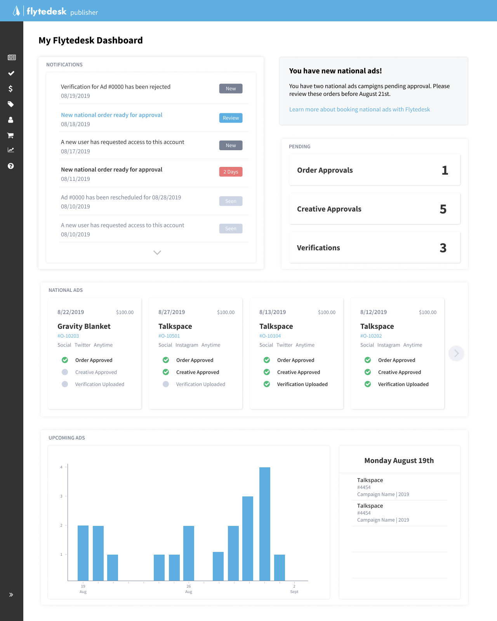Viewport: 497px width, 621px height.
Task: Open the user profile sidebar icon
Action: [x=11, y=120]
